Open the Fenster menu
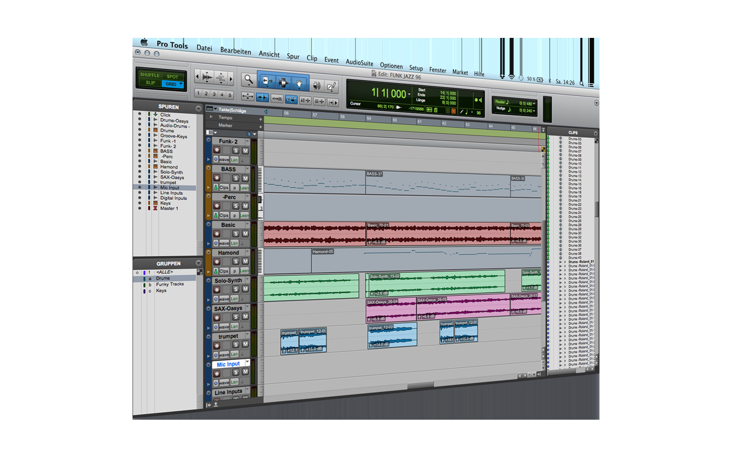This screenshot has height=457, width=732. (x=437, y=70)
